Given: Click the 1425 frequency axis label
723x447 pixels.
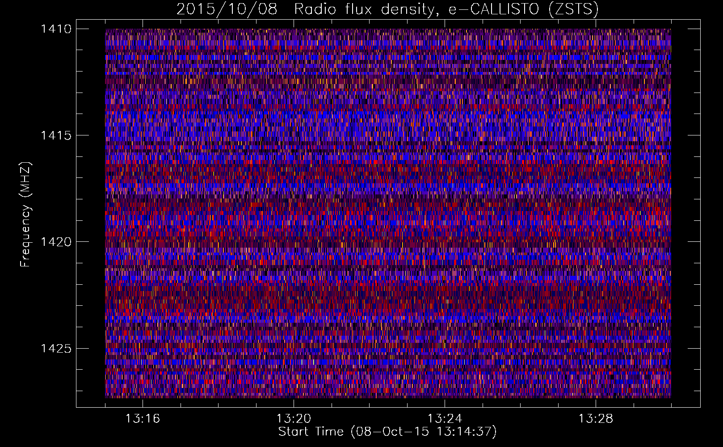Looking at the screenshot, I should [56, 348].
